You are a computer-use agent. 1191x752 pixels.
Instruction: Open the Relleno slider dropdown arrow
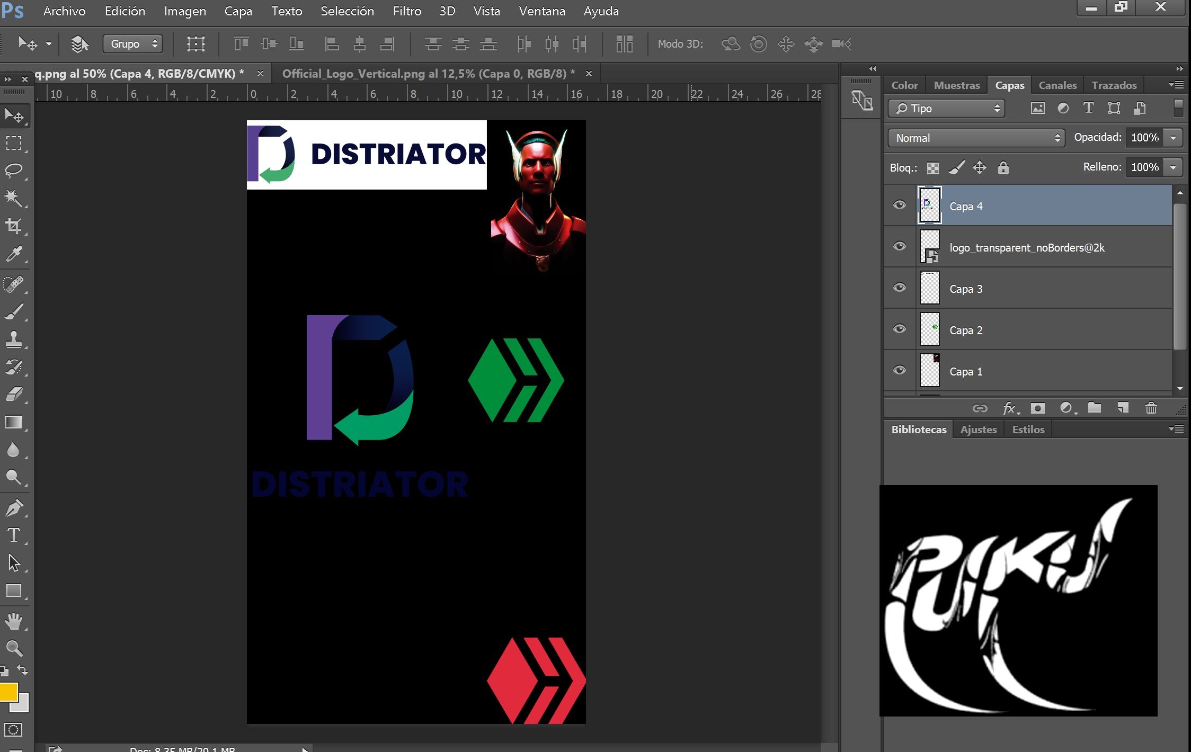[1173, 167]
